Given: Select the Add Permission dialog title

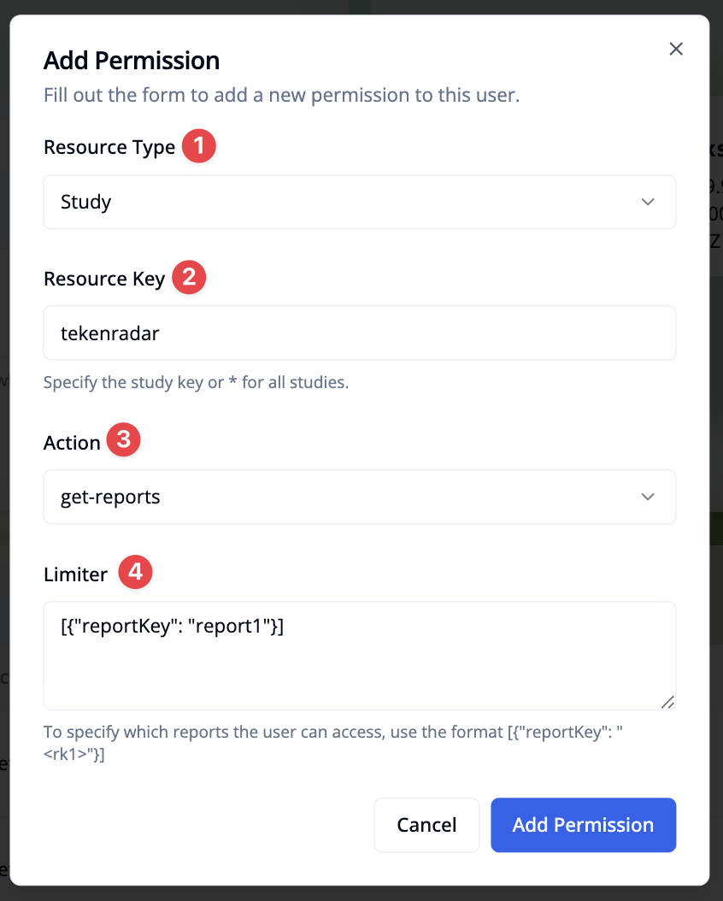Looking at the screenshot, I should click(131, 60).
